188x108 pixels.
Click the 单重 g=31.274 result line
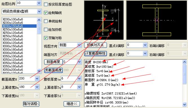click(102, 84)
